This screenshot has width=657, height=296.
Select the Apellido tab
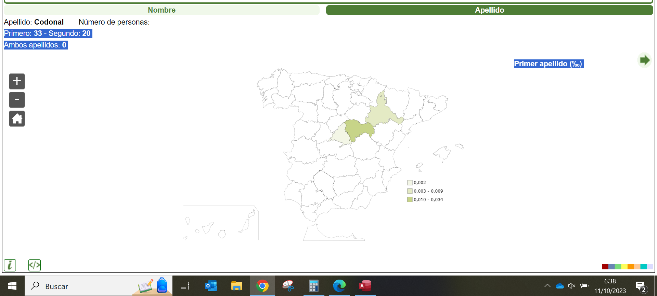point(489,10)
